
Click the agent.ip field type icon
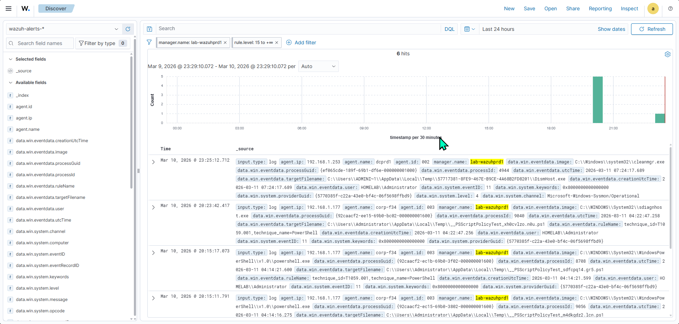pos(10,118)
